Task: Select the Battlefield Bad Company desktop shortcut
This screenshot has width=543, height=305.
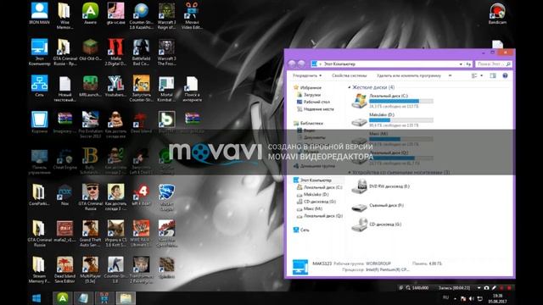Action: 141,52
